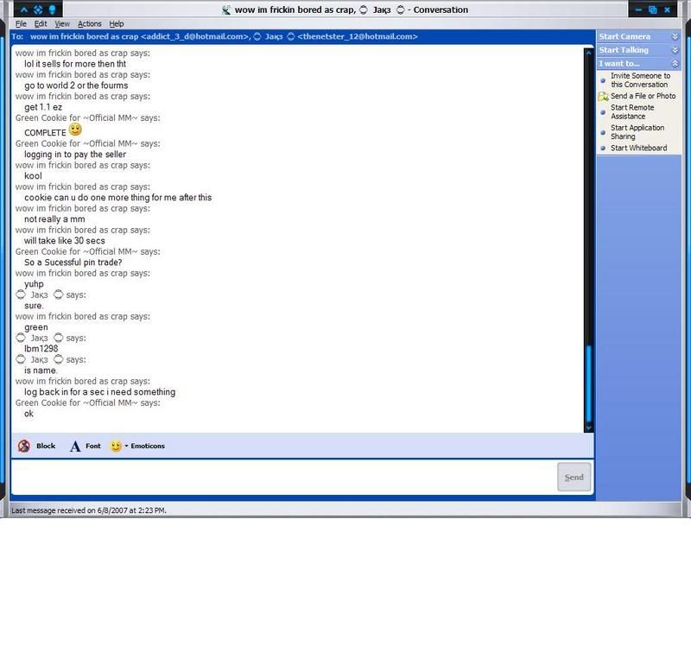
Task: Click message "go to world 2 or the fourms"
Action: pyautogui.click(x=76, y=85)
